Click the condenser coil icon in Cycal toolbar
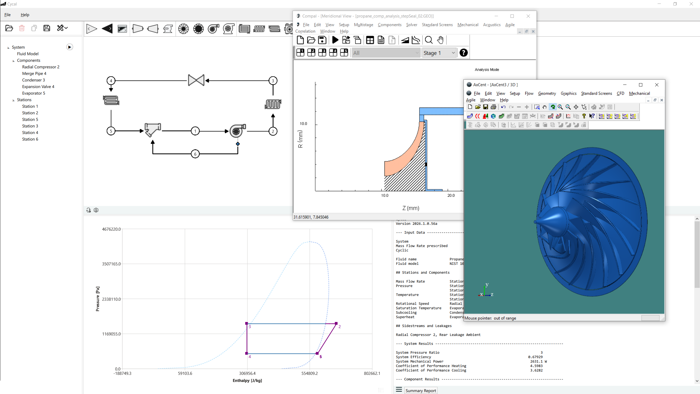The image size is (700, 394). [x=259, y=29]
